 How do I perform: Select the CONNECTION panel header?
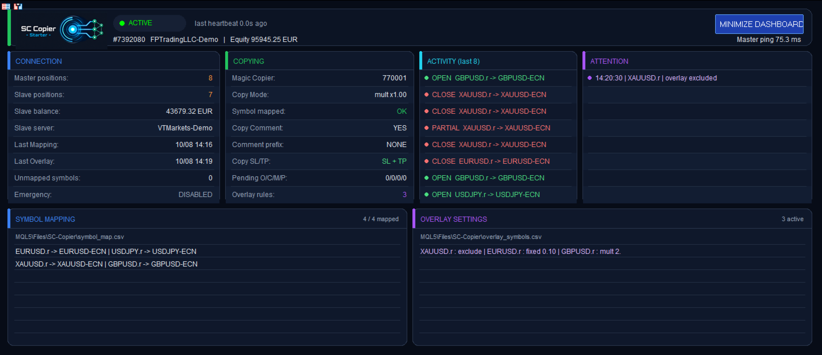[39, 61]
